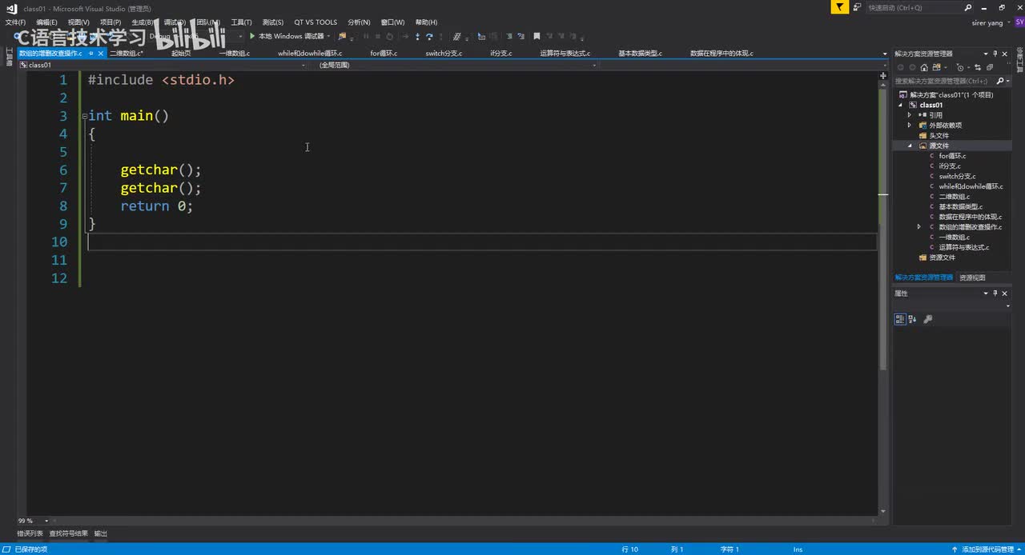The width and height of the screenshot is (1025, 555).
Task: Click the sync with active document icon
Action: coord(978,67)
